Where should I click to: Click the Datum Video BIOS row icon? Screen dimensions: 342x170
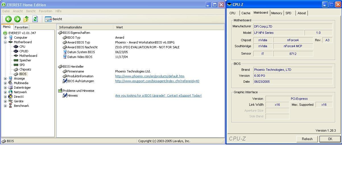pyautogui.click(x=65, y=57)
